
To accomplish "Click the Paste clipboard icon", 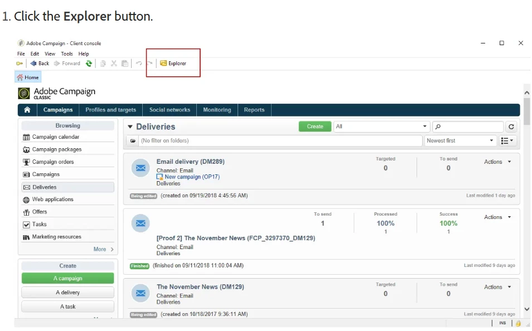I will point(125,64).
